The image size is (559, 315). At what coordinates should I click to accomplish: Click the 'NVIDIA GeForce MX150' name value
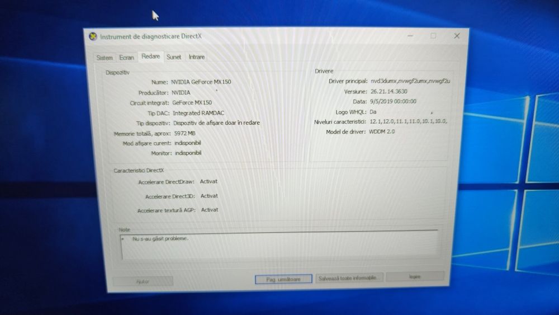201,82
